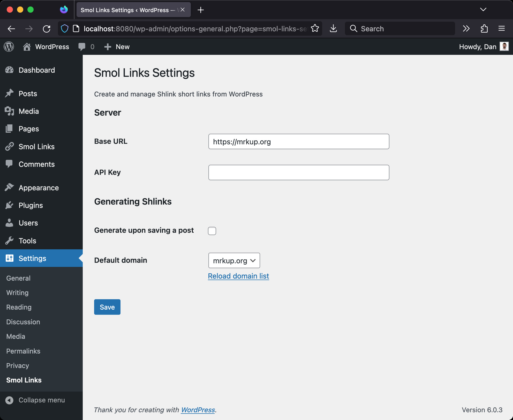The image size is (513, 420).
Task: Click the API Key input field
Action: coord(298,172)
